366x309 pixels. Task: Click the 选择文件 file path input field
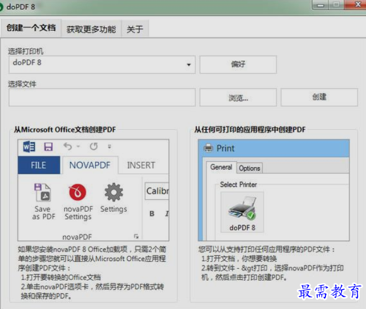[x=102, y=97]
